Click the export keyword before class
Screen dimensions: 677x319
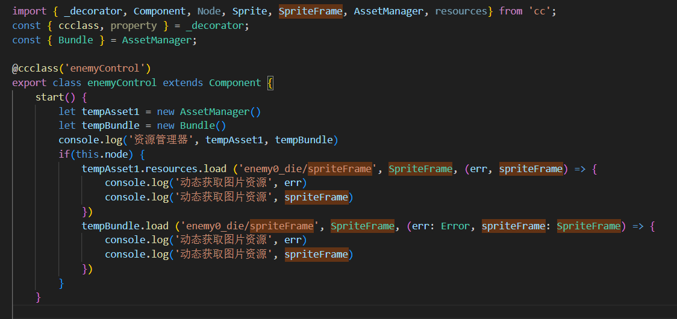click(30, 82)
